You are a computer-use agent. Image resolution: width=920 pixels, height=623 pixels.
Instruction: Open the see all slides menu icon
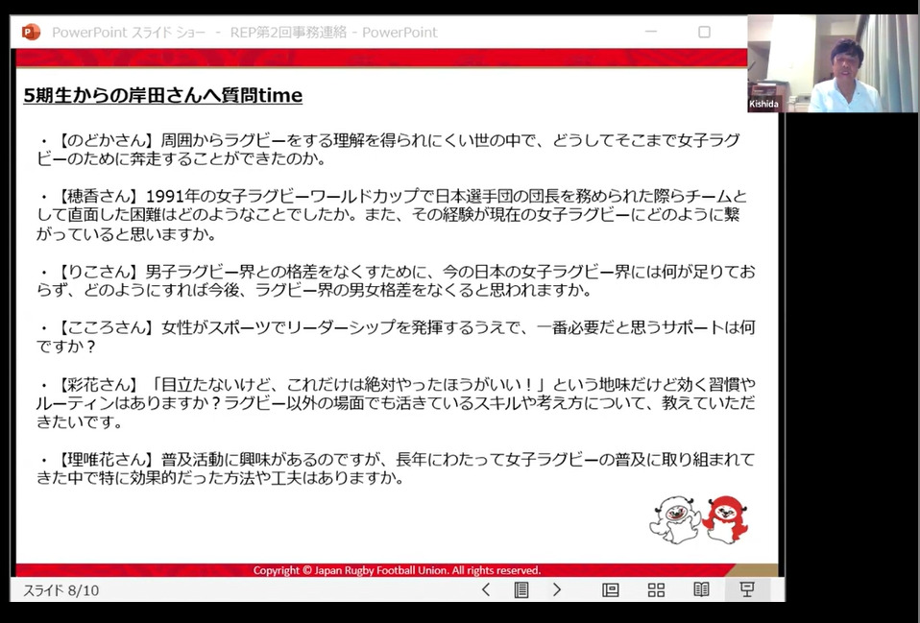coord(521,589)
